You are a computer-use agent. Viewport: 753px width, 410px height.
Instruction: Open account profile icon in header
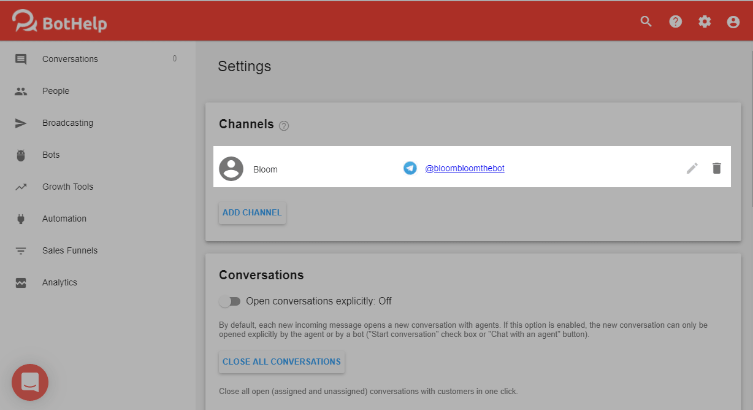tap(733, 21)
